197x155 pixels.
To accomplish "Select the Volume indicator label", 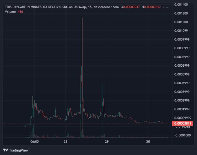I will tap(10, 12).
